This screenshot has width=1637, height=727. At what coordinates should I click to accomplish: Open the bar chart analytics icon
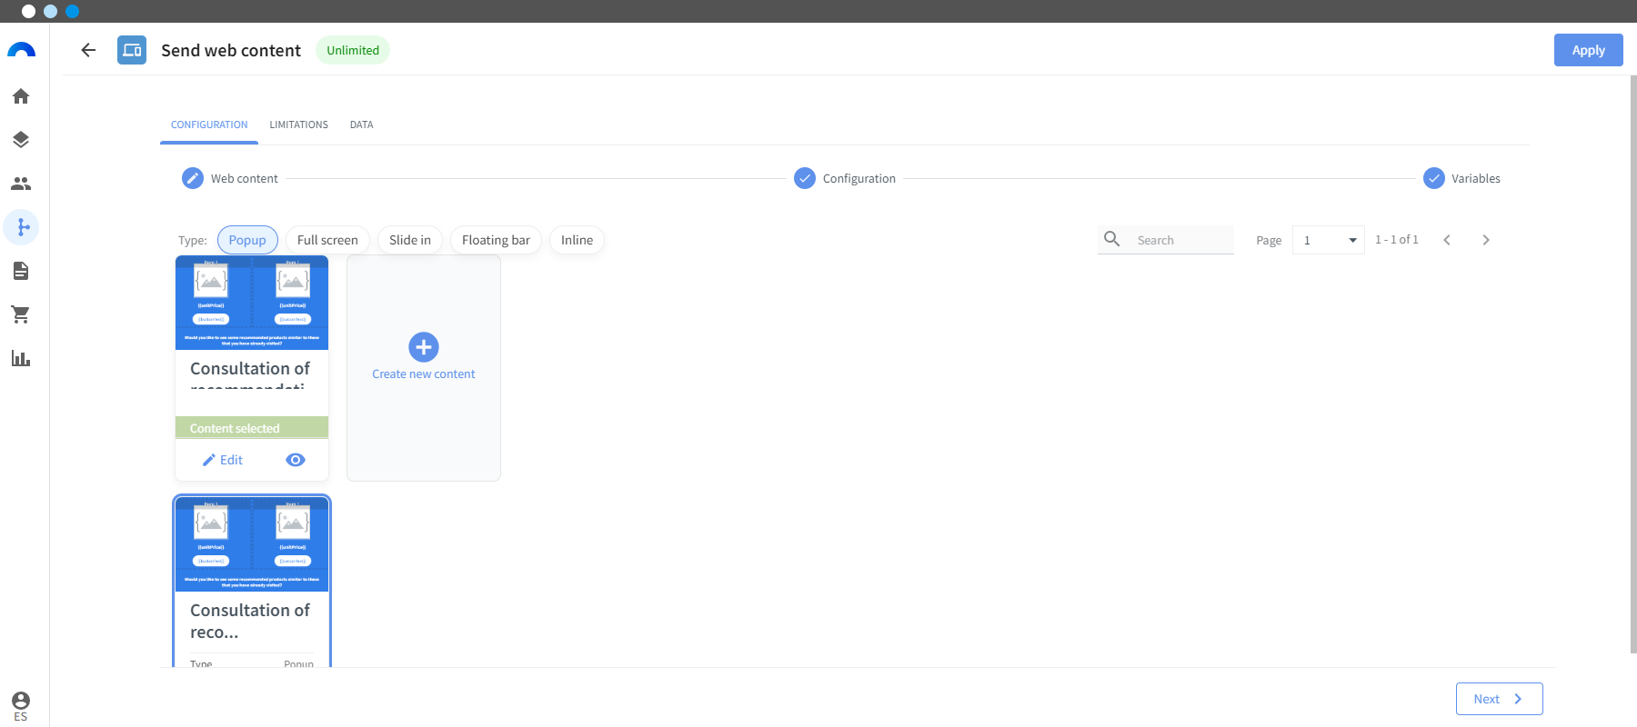[21, 358]
